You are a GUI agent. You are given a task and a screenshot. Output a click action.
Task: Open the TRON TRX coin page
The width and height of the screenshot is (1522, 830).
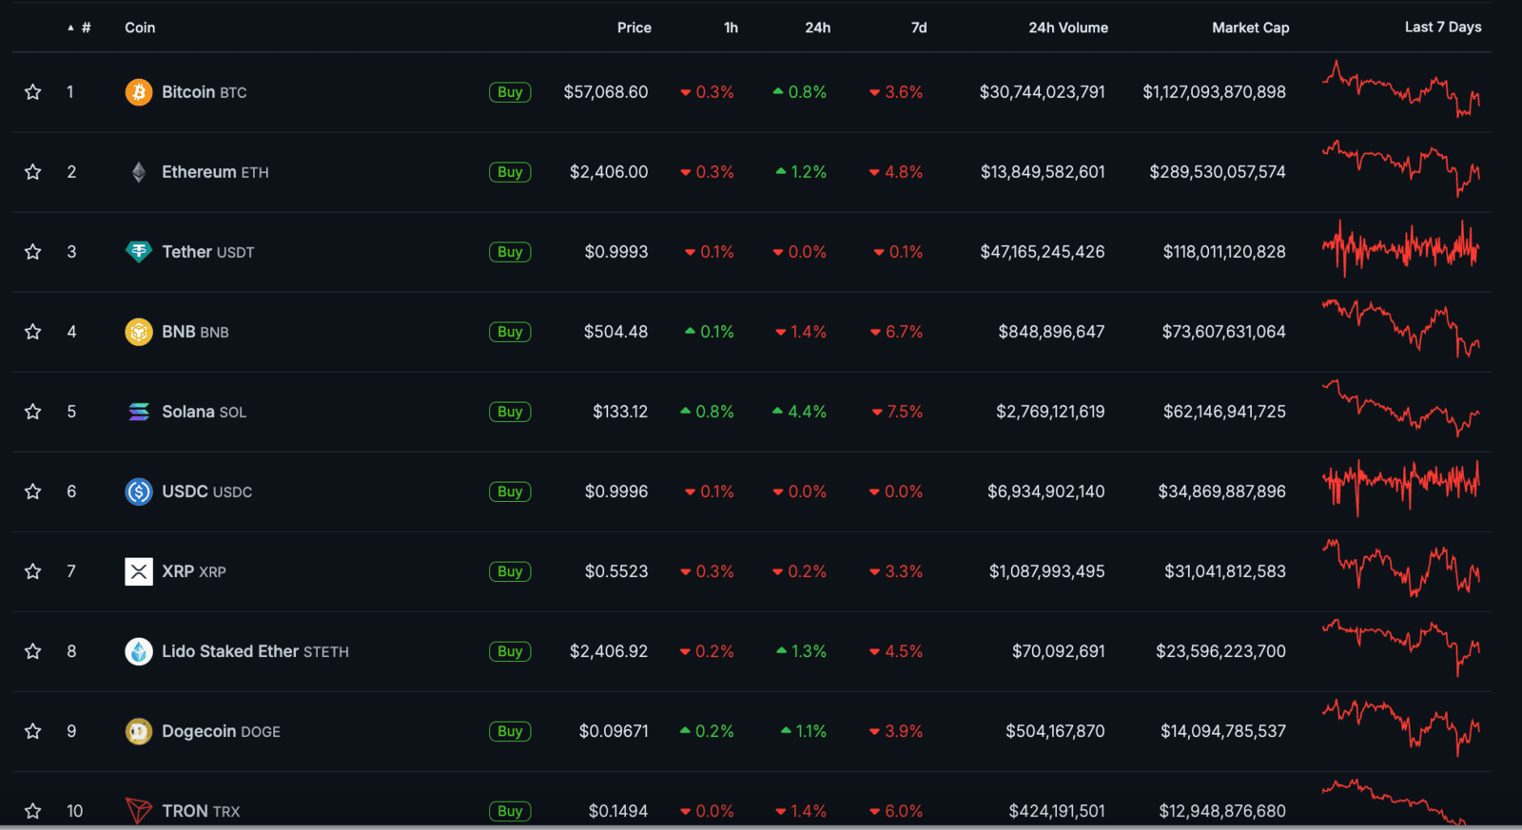point(201,811)
